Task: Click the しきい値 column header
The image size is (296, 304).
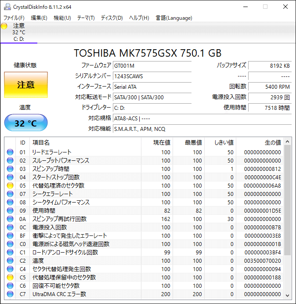Action: [220, 143]
